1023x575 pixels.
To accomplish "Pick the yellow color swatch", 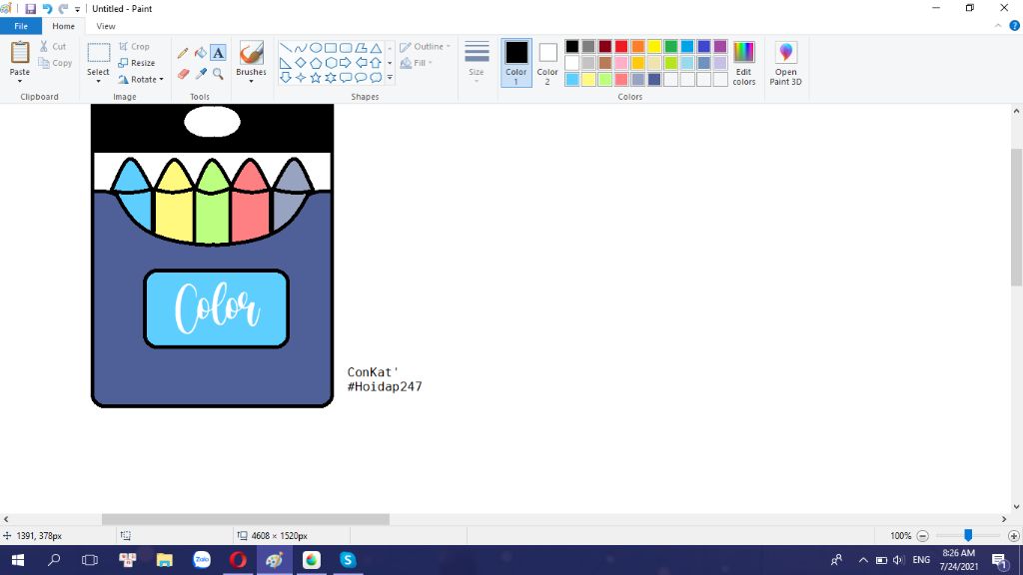I will 654,46.
